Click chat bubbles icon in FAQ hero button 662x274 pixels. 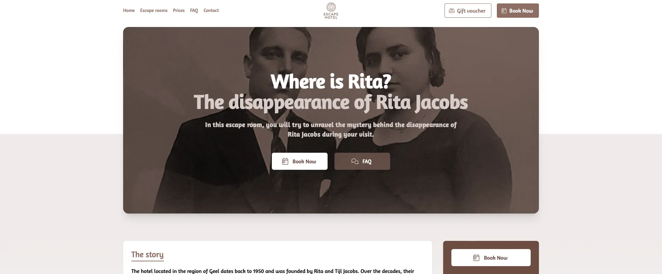tap(355, 161)
